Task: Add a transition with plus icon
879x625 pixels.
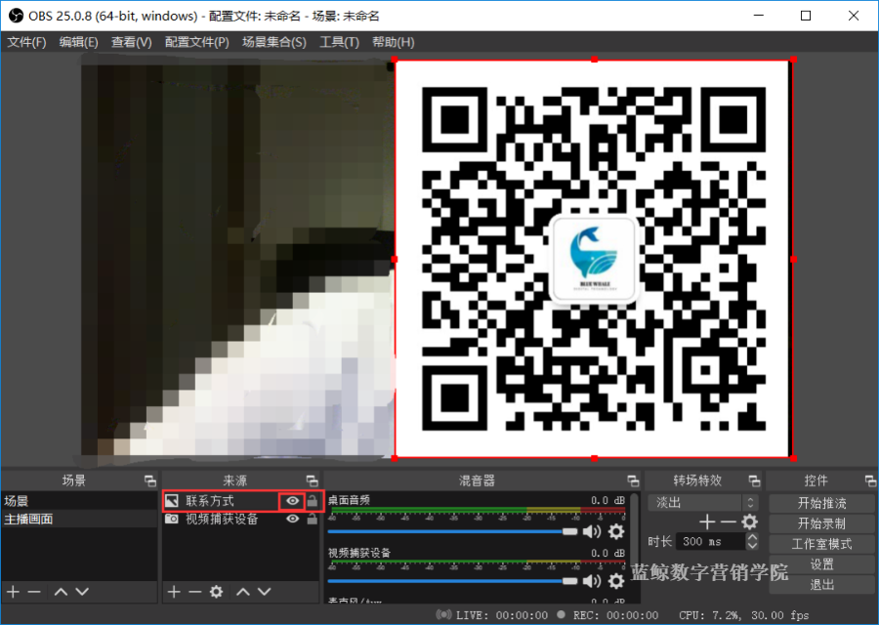Action: pos(707,522)
